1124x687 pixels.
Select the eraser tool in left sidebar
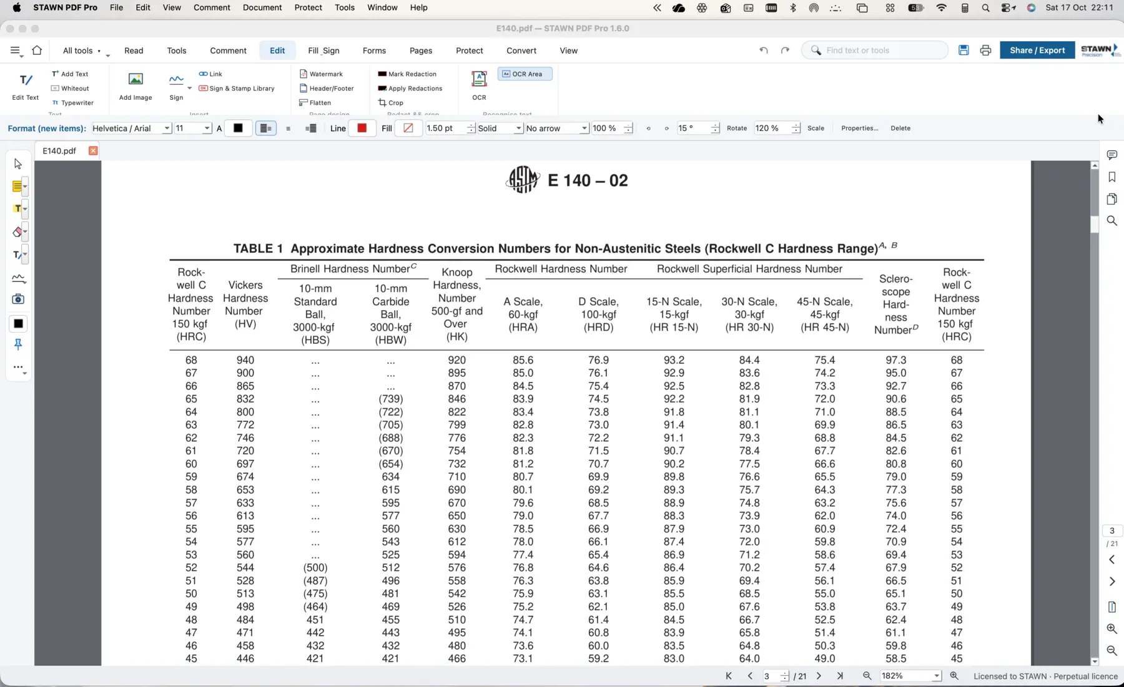(17, 232)
